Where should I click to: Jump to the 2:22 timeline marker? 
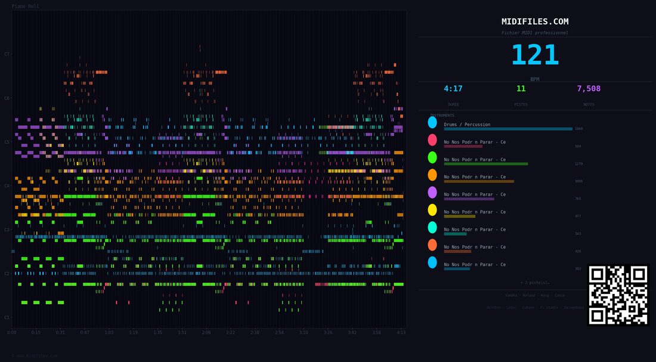click(231, 332)
